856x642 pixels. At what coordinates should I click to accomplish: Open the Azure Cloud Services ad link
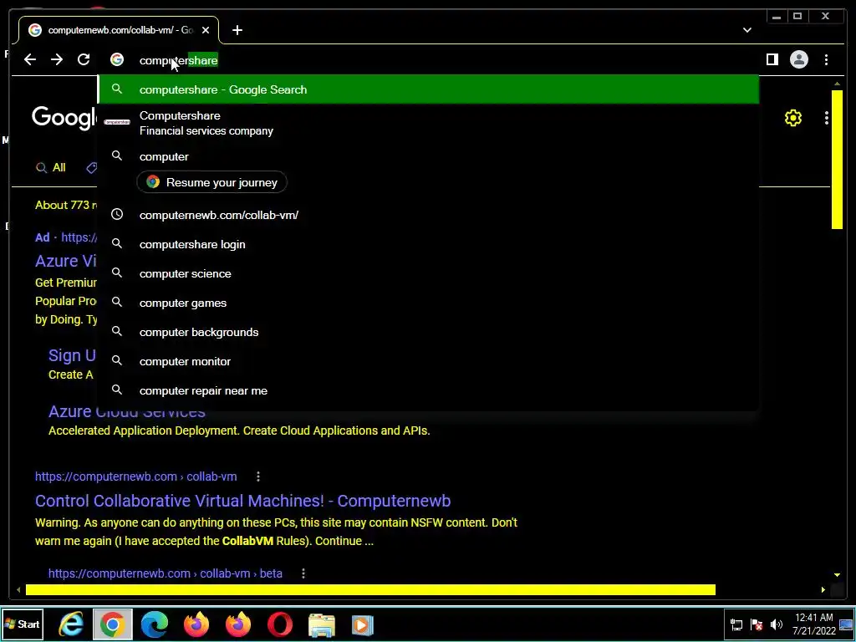point(127,411)
